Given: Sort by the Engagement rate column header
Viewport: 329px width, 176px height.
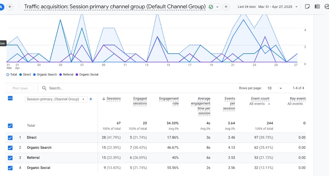Looking at the screenshot, I should [169, 101].
